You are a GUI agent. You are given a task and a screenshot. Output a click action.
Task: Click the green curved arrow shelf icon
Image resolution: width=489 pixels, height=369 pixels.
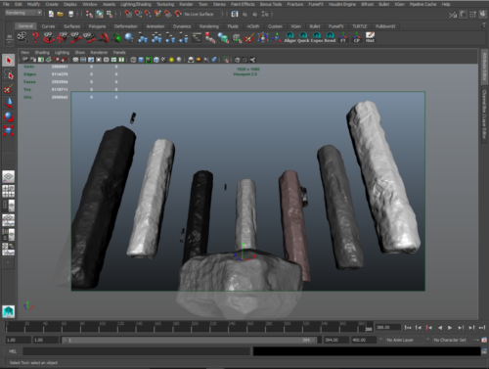(x=115, y=38)
